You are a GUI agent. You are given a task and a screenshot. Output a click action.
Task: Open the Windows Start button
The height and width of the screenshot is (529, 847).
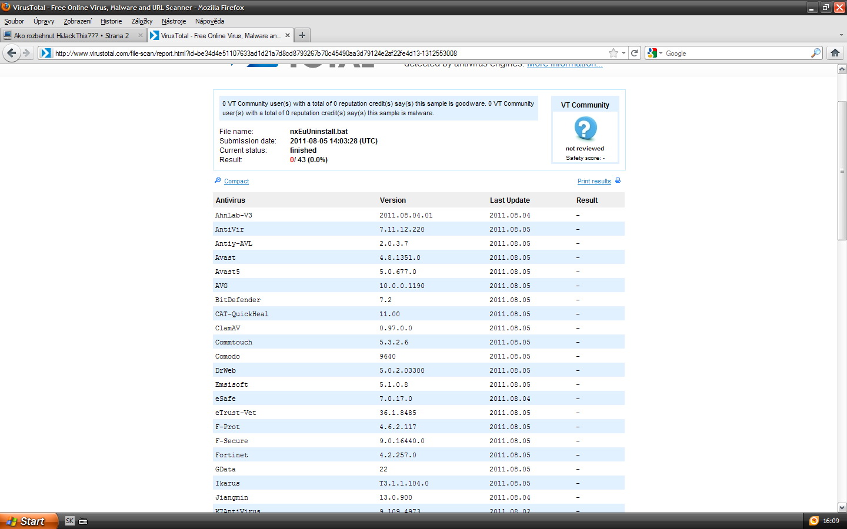(29, 521)
